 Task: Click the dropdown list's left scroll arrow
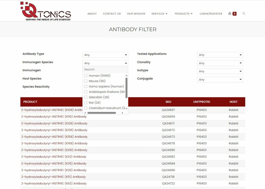(85, 113)
